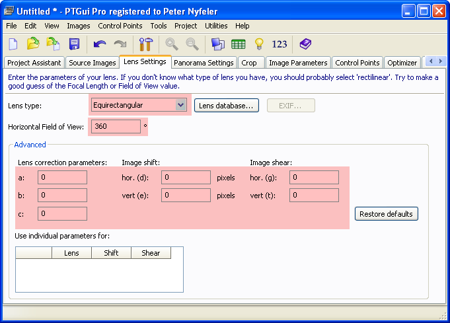450x323 pixels.
Task: Open the Control Points menu
Action: pos(120,26)
